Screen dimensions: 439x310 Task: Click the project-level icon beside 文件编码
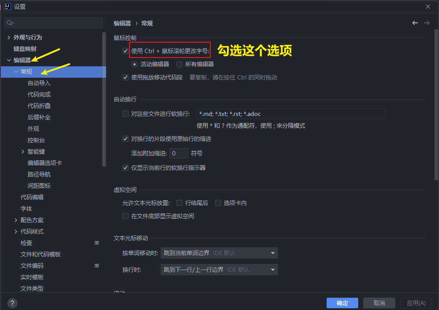pos(97,266)
